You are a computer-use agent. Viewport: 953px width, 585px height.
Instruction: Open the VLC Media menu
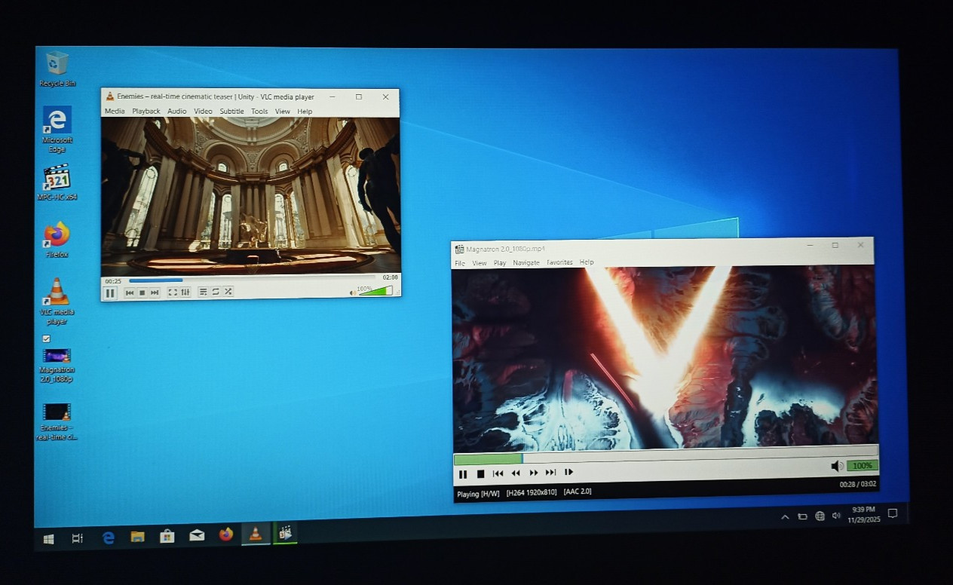click(x=115, y=112)
